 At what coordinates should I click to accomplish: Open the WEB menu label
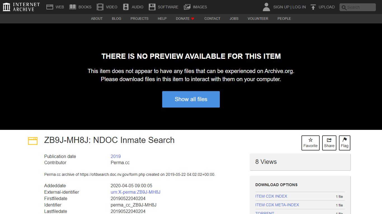(60, 7)
